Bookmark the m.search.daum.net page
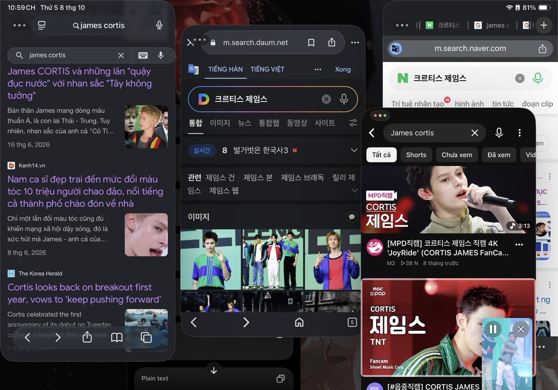 [x=311, y=43]
